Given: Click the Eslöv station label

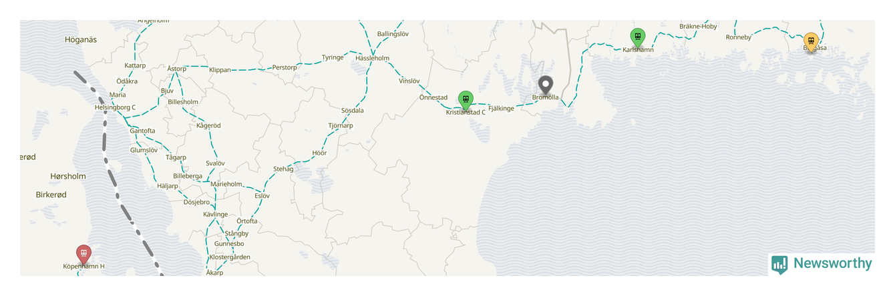Looking at the screenshot, I should 262,196.
